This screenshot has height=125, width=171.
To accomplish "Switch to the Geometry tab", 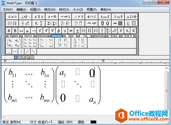I will (100, 36).
